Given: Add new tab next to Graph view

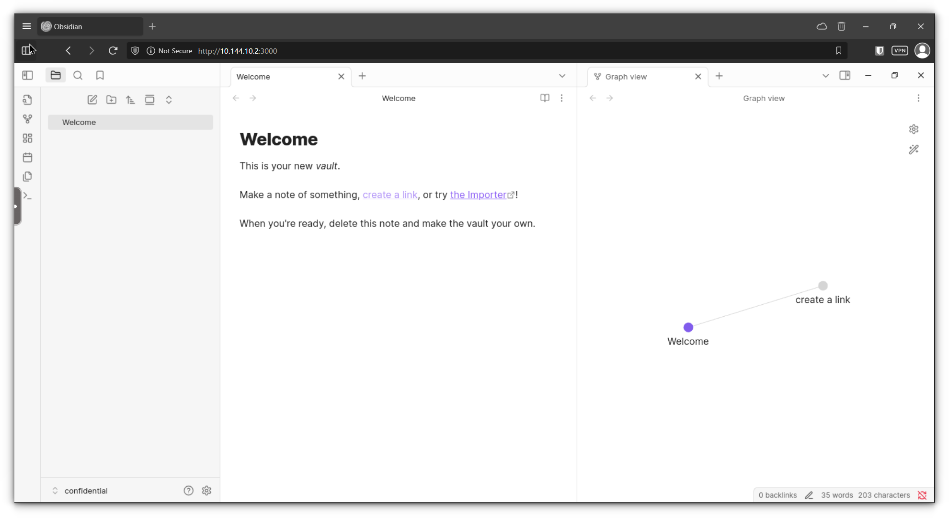Looking at the screenshot, I should (719, 76).
